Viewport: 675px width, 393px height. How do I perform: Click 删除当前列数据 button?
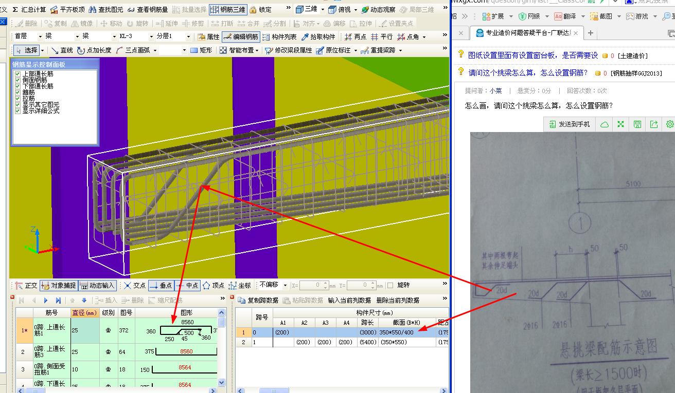[x=398, y=300]
